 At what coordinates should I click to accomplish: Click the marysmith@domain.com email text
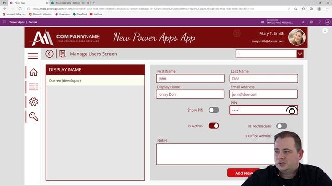click(x=268, y=41)
